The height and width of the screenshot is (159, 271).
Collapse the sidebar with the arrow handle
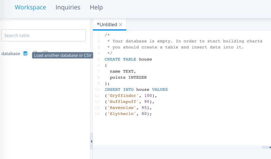point(92,141)
